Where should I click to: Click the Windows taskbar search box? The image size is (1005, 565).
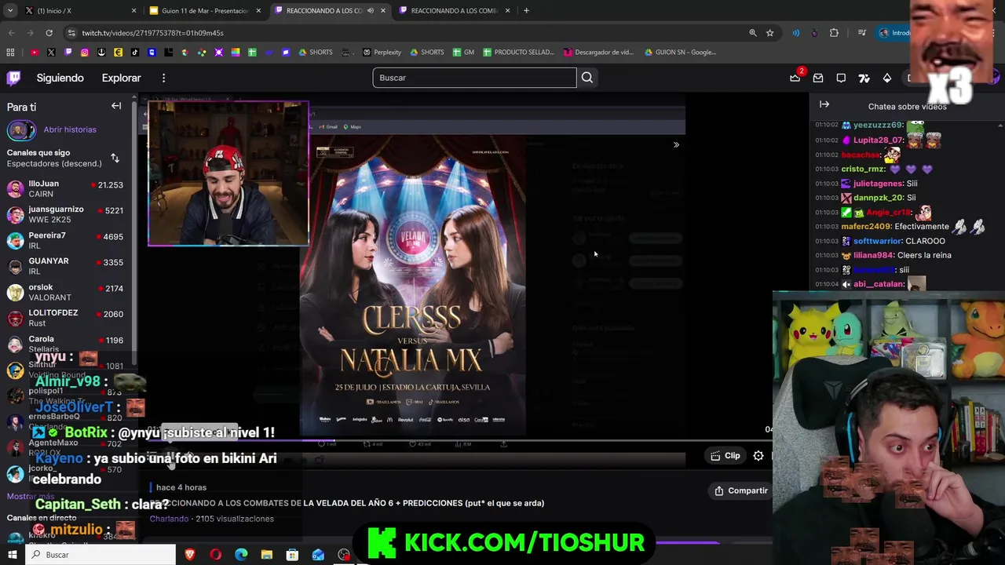tap(100, 555)
